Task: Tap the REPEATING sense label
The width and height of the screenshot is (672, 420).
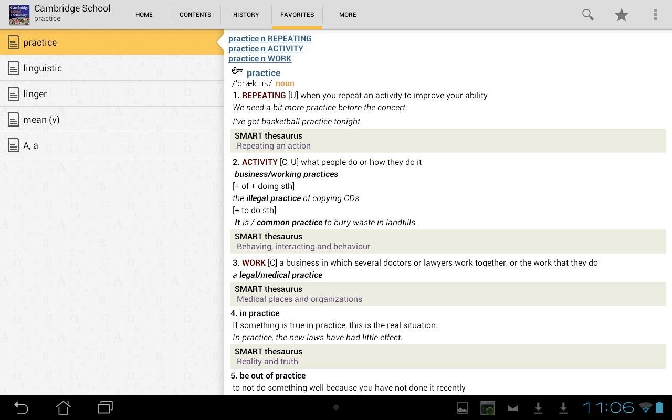Action: [264, 96]
